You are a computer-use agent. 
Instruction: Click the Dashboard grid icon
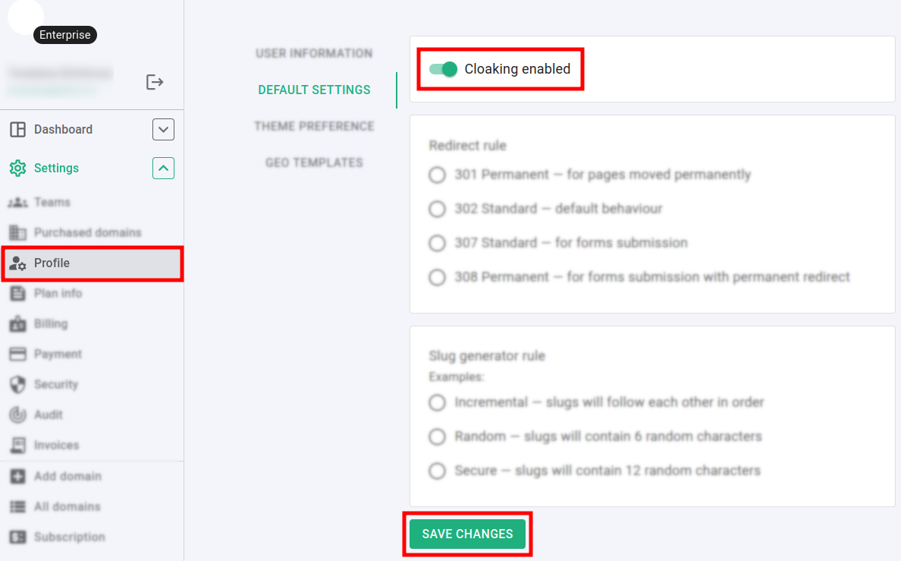point(17,130)
